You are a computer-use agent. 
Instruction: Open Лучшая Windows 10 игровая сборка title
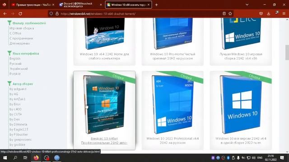(x=241, y=56)
